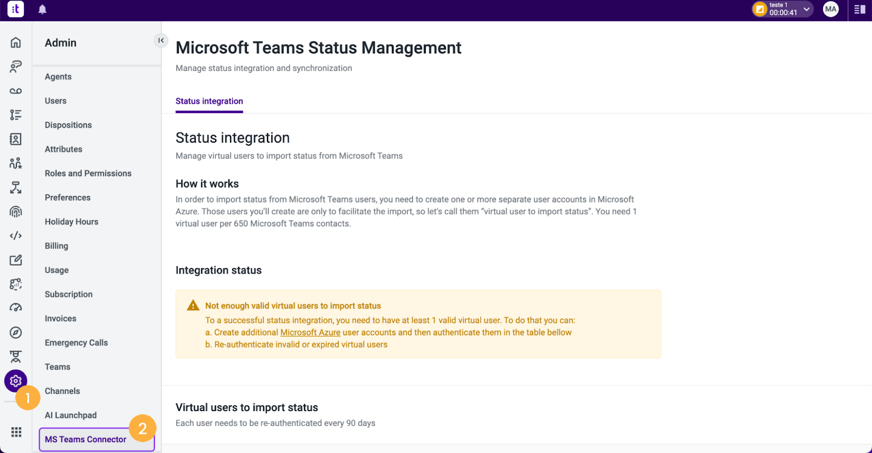Collapse the Admin side menu
The height and width of the screenshot is (453, 872).
coord(161,40)
